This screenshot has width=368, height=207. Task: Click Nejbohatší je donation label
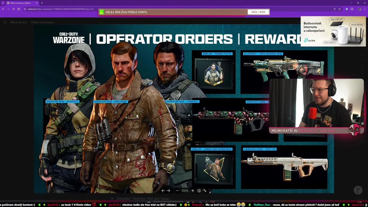[x=303, y=131]
